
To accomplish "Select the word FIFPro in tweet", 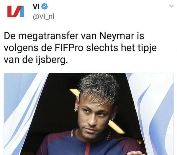I will point(69,48).
